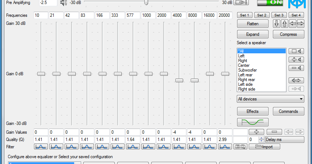Click the Quality field showing 1.64
312x164 pixels.
point(133,140)
